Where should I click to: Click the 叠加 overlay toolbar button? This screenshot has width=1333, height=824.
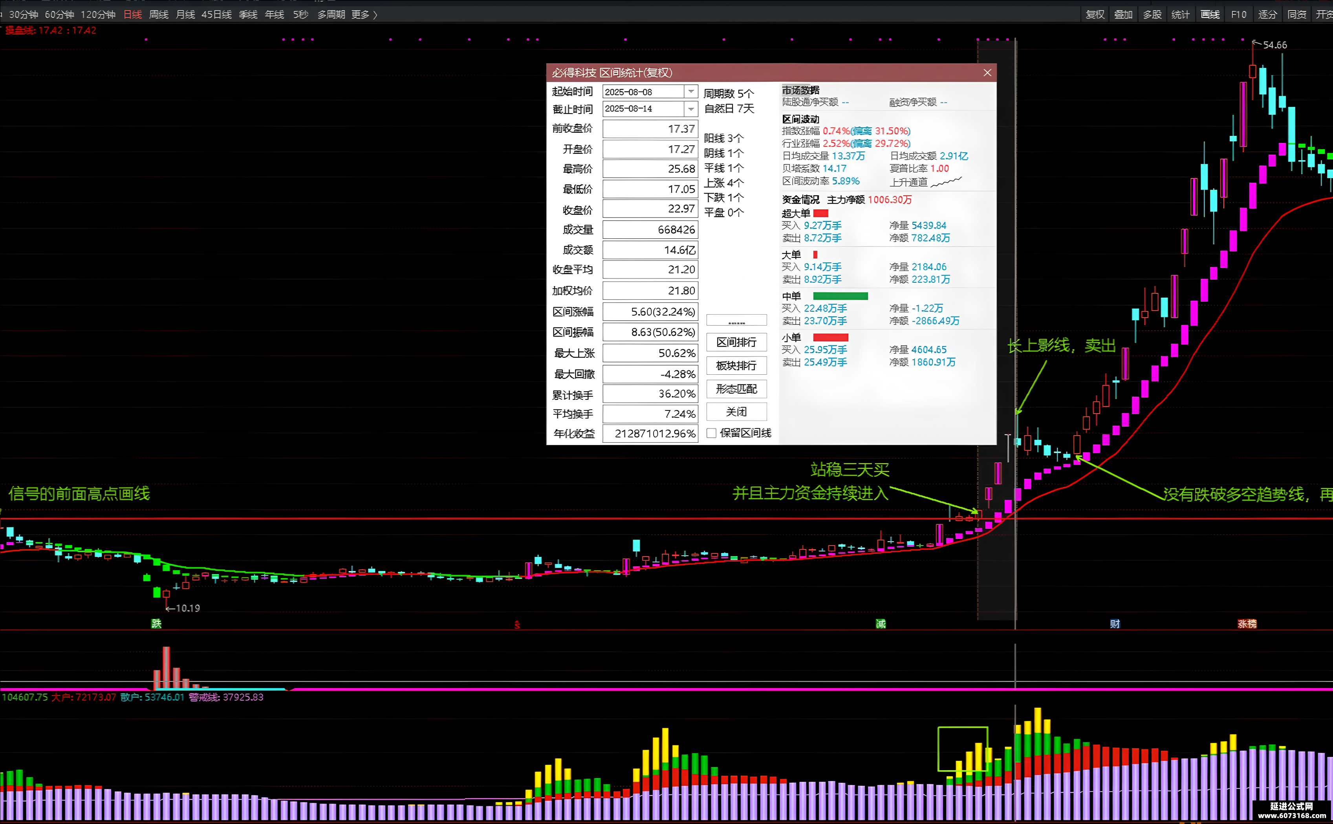[1123, 15]
